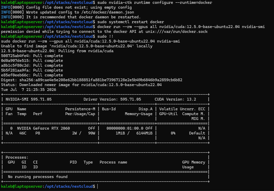Image resolution: width=274 pixels, height=191 pixels.
Task: Click the 'No running processes found' text
Action: (37, 177)
